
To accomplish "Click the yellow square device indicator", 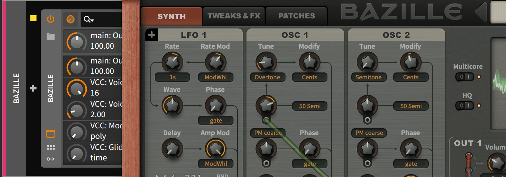I will tap(33, 18).
